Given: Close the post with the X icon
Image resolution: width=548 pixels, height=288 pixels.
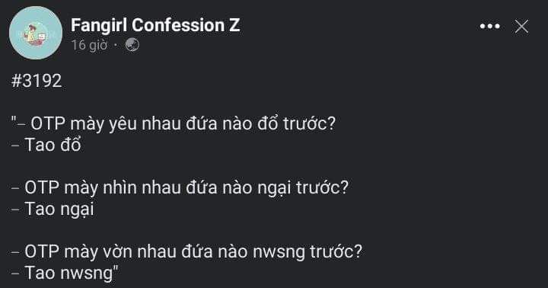Looking at the screenshot, I should point(521,26).
